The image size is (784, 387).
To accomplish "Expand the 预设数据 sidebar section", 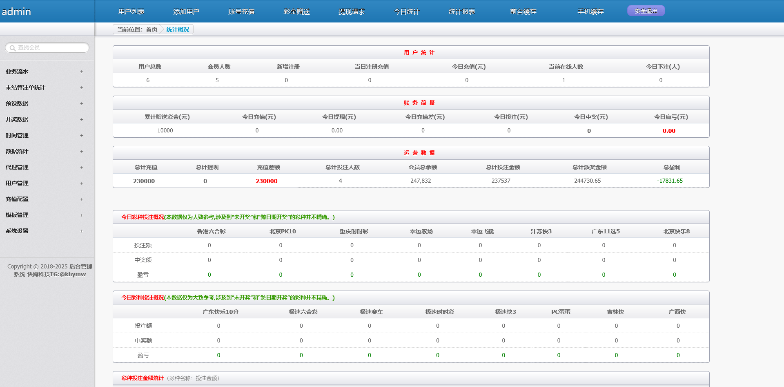I will pyautogui.click(x=17, y=103).
